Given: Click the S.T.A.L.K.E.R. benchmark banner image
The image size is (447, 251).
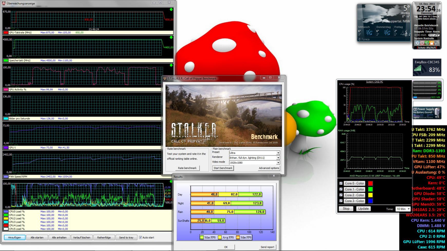Looking at the screenshot, I should [224, 116].
